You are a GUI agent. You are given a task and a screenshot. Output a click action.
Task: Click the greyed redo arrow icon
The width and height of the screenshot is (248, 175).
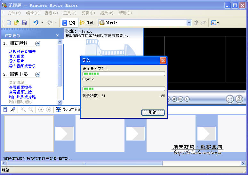(50, 23)
